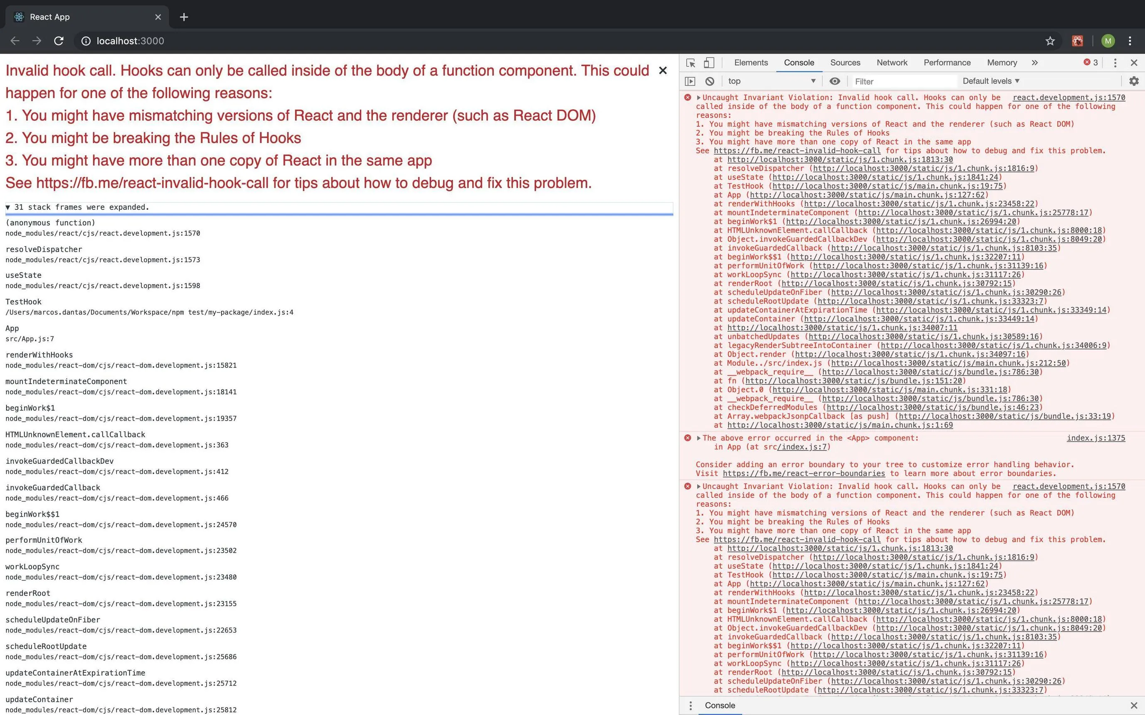Show console sidebar panel icon

coord(690,81)
